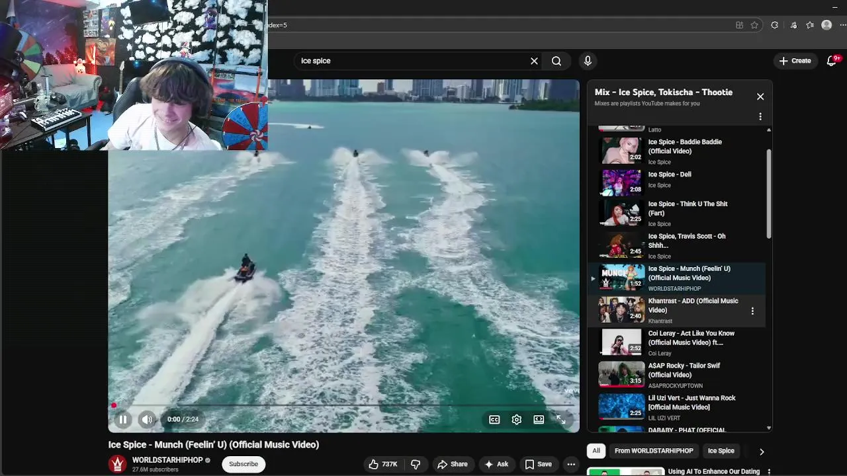Select the 'All' filter chip

[x=596, y=451]
